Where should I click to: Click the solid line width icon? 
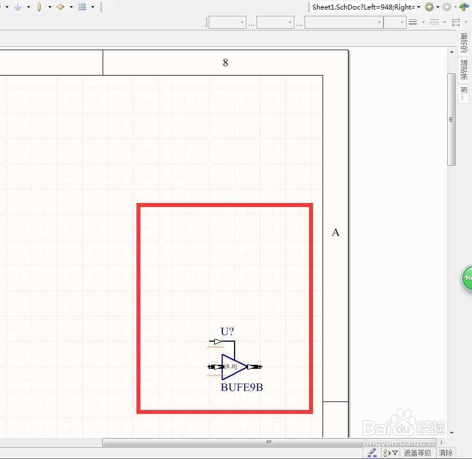(x=413, y=22)
